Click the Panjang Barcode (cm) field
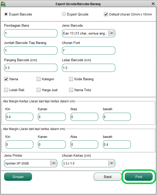The width and height of the screenshot is (157, 195). [31, 68]
